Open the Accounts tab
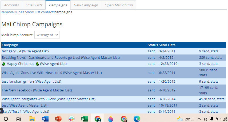The image size is (228, 122). 11,5
